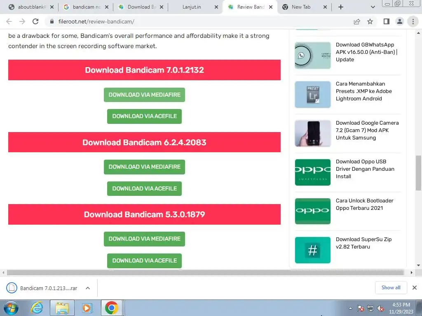Screen dimensions: 422x316
Task: Open Download Google Camera 7.2 link
Action: (x=367, y=130)
